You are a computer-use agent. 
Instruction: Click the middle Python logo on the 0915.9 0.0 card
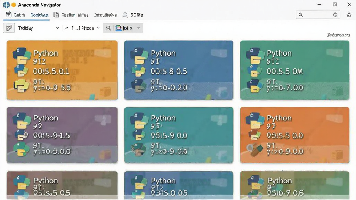click(x=138, y=135)
